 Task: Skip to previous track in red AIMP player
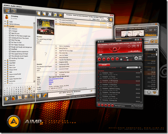(112, 59)
